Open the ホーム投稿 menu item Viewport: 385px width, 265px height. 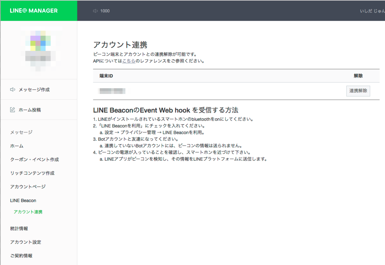[x=30, y=110]
